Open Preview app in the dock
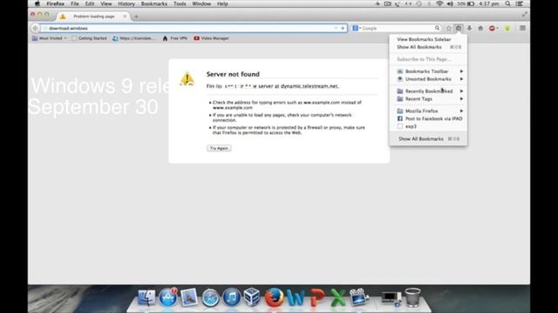 tap(189, 297)
